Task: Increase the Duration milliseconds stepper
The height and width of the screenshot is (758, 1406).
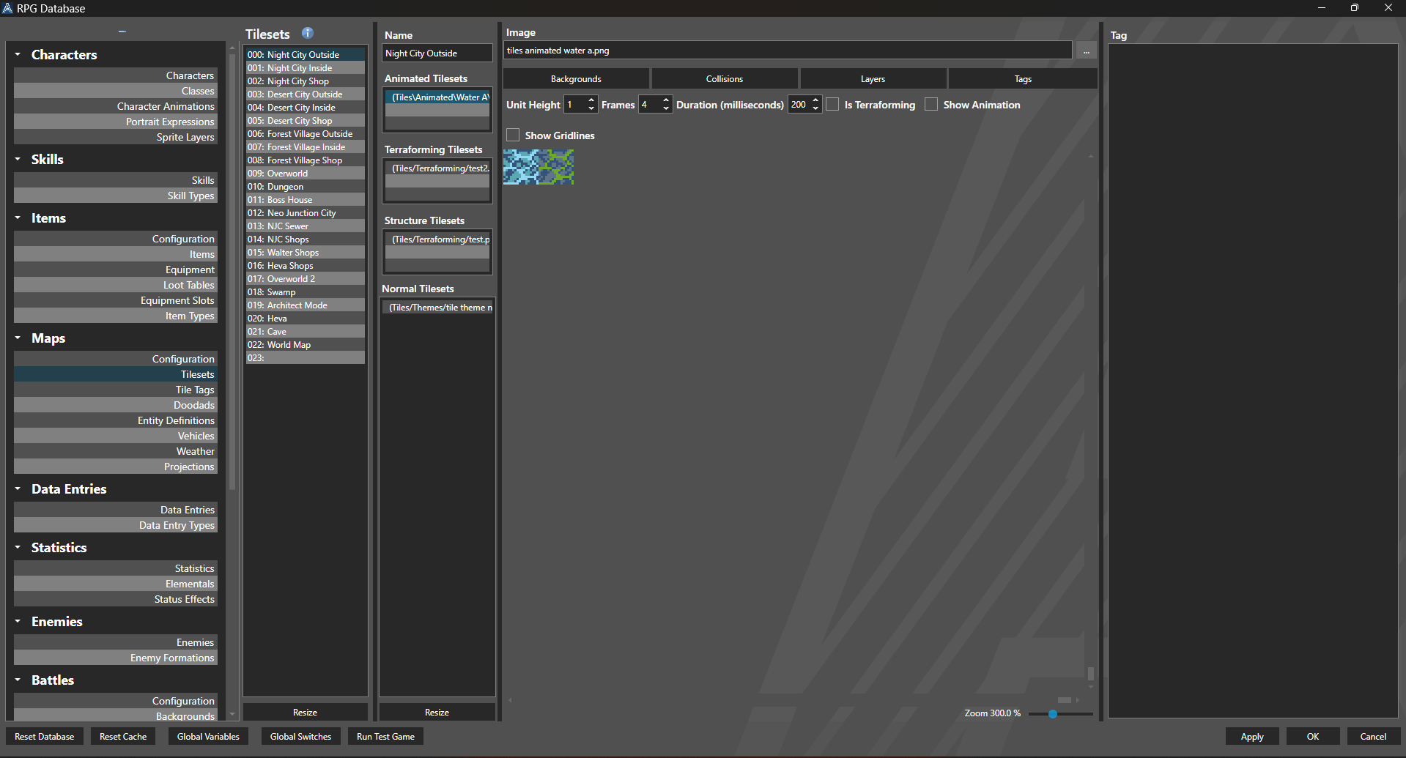Action: [815, 100]
